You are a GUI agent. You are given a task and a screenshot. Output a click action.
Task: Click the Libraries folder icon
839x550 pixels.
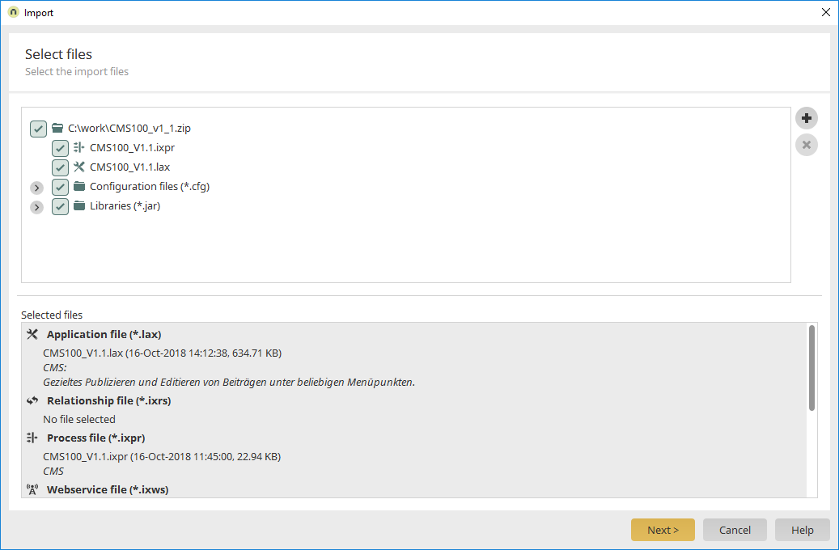point(79,205)
